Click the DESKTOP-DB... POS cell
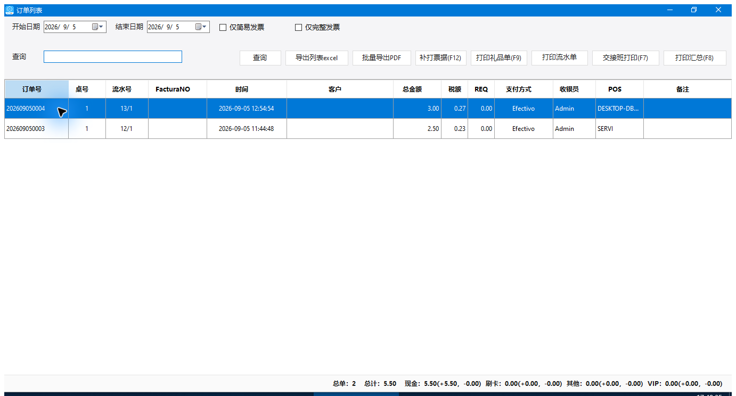This screenshot has height=396, width=736. point(620,109)
